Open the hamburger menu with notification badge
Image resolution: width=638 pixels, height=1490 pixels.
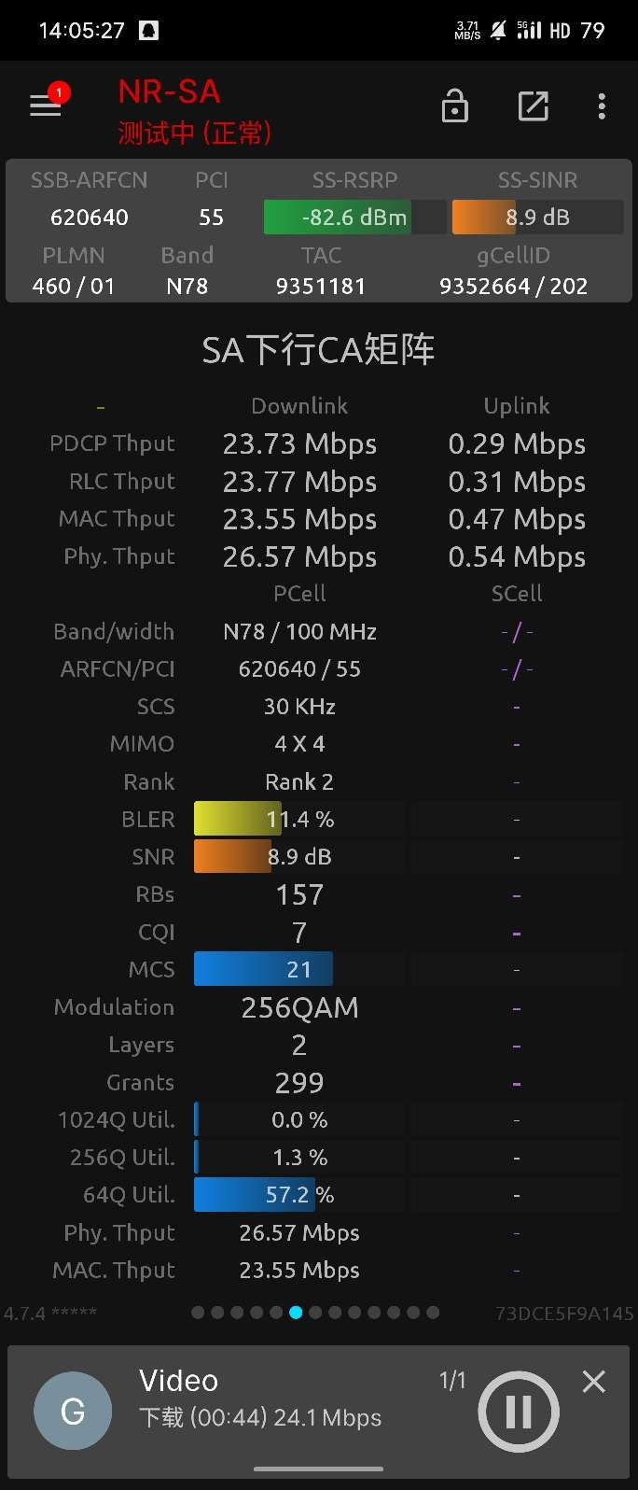click(46, 105)
